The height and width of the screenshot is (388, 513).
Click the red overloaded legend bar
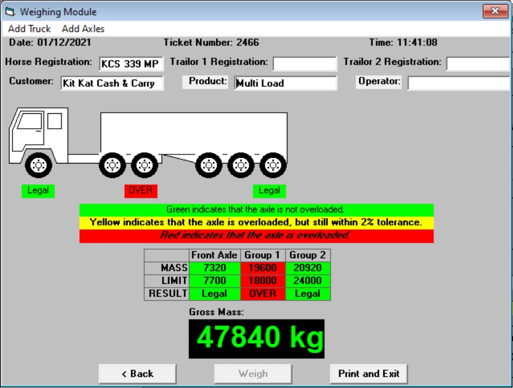[256, 236]
